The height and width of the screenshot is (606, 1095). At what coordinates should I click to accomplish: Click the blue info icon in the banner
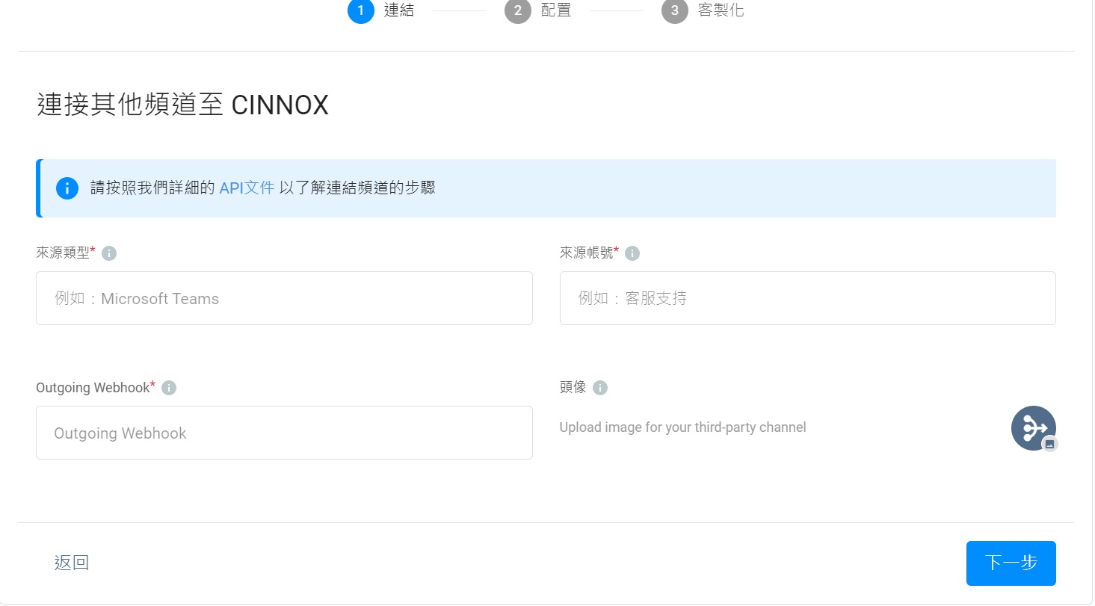coord(67,188)
